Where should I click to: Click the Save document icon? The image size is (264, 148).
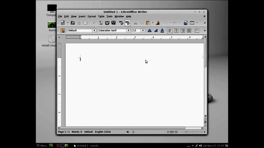coord(79,23)
